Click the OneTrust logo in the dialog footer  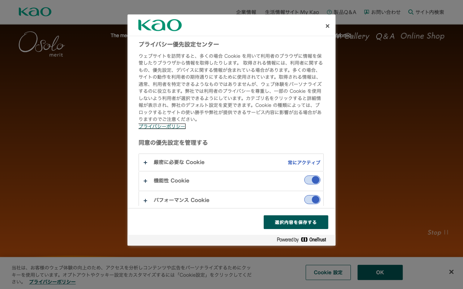pos(313,240)
